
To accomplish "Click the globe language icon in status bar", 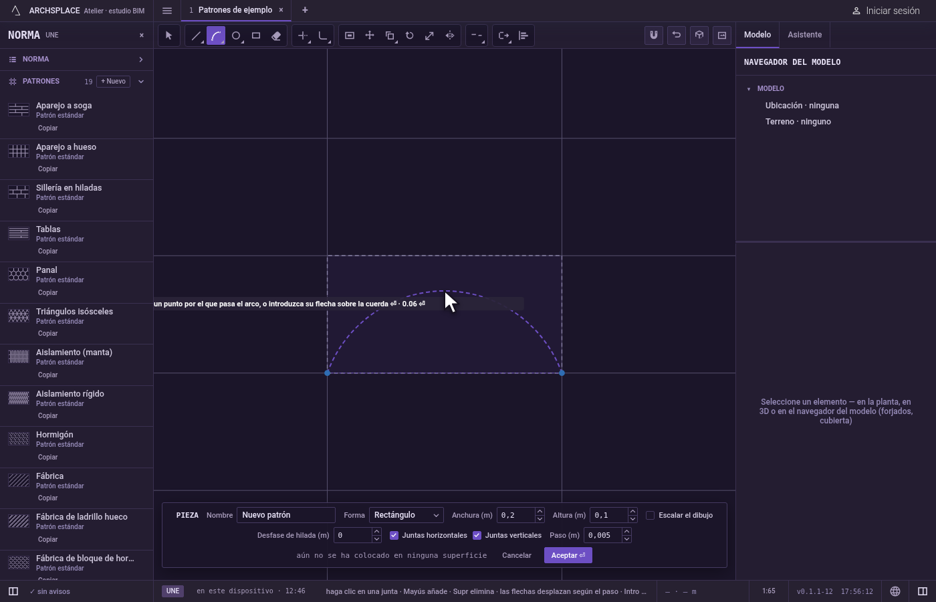I will click(x=895, y=591).
